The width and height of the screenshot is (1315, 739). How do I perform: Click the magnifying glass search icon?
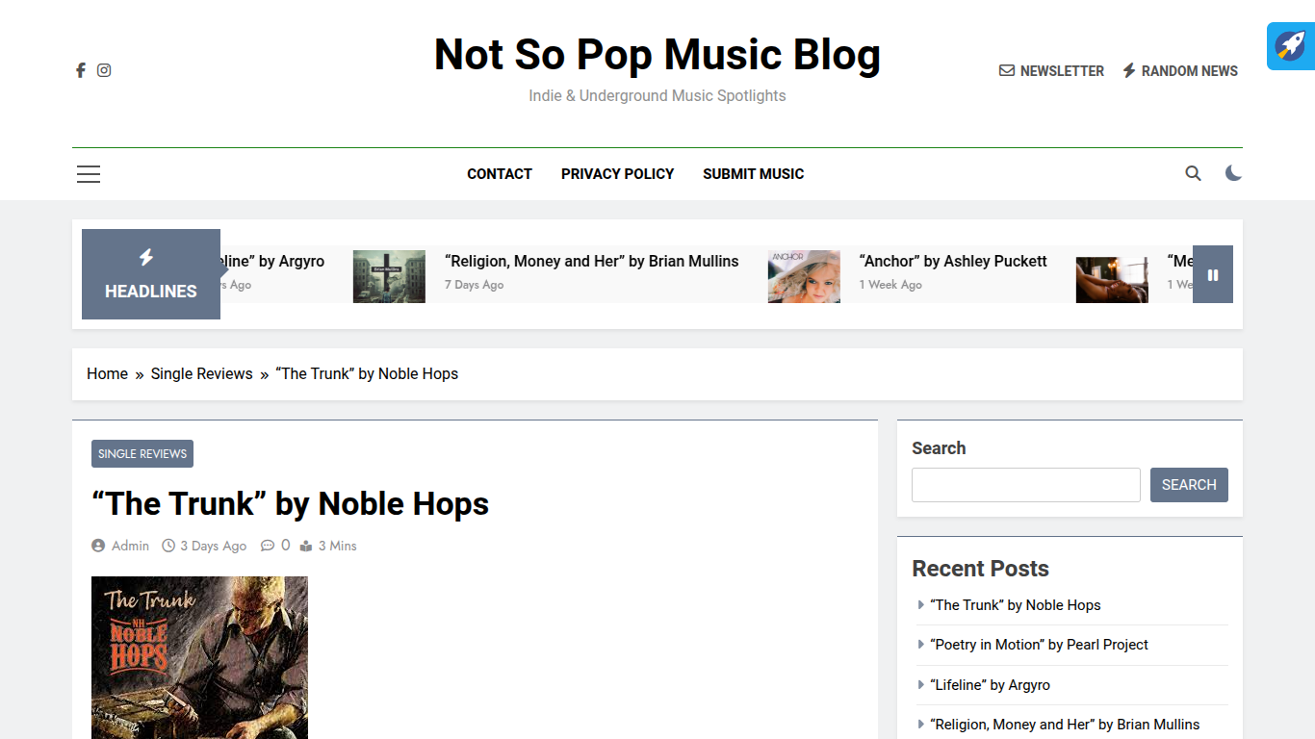coord(1193,173)
